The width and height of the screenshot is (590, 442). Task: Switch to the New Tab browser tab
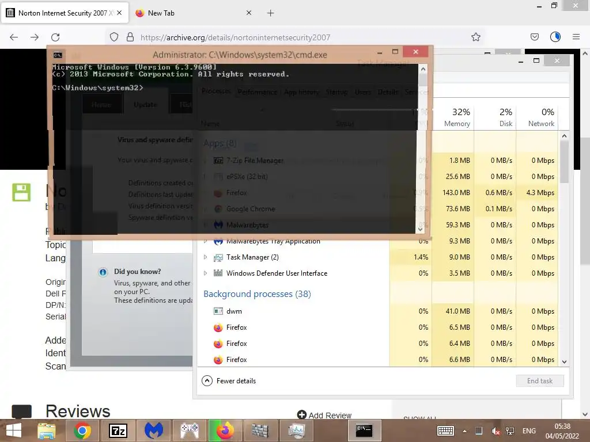pyautogui.click(x=194, y=13)
